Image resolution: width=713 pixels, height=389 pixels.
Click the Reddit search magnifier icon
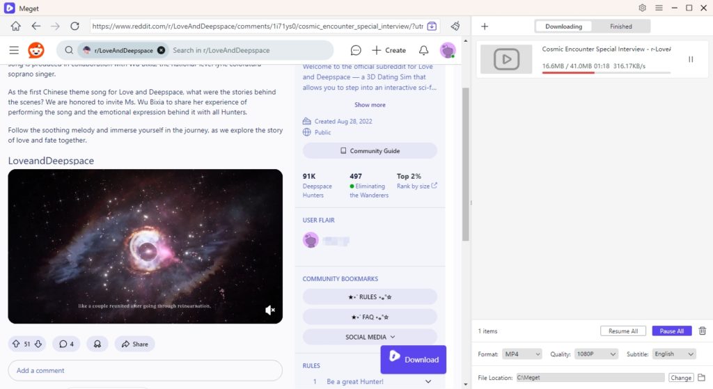[x=69, y=50]
